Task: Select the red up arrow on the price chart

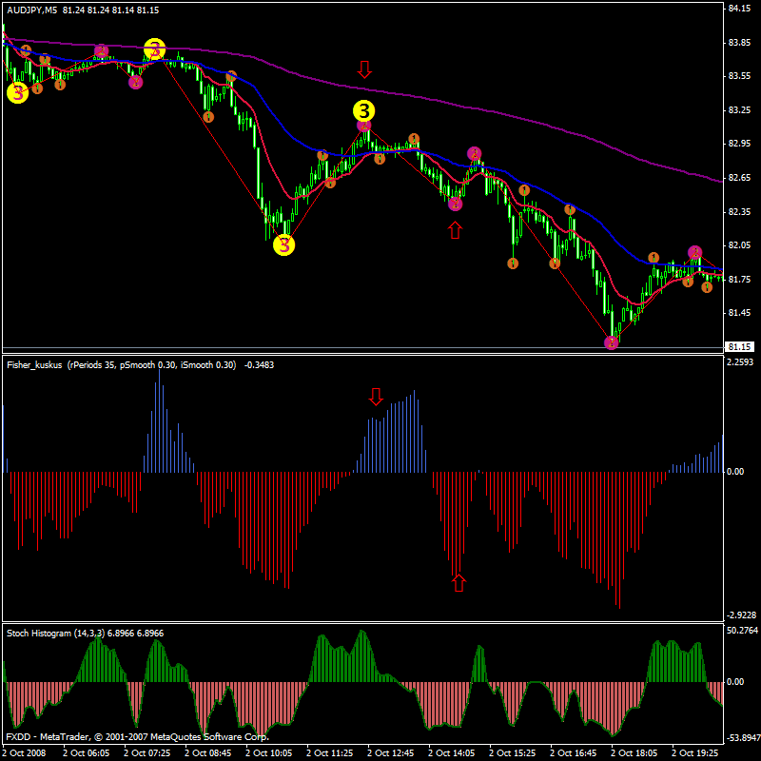Action: (x=455, y=230)
